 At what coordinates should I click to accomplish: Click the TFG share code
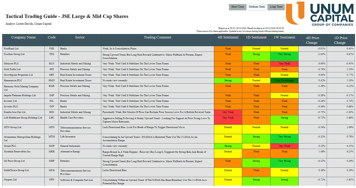(x=52, y=54)
